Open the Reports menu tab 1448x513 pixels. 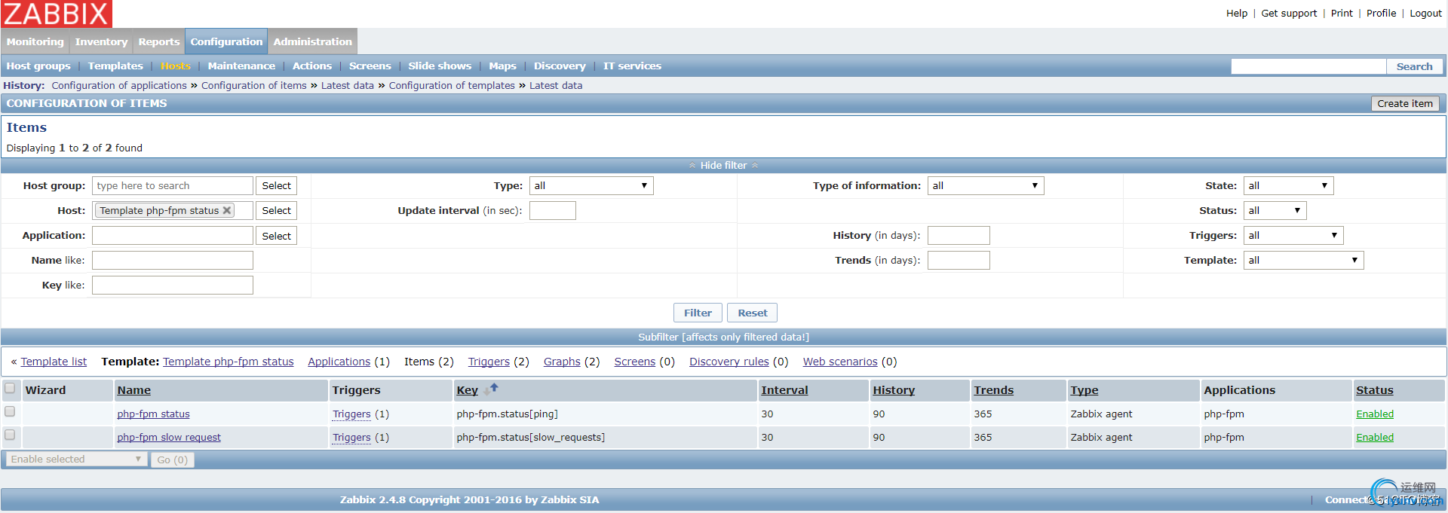click(159, 41)
